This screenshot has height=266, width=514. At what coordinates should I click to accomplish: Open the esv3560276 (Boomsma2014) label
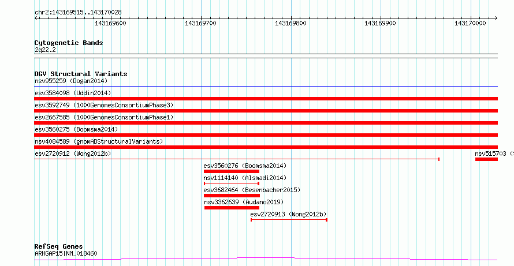click(245, 166)
